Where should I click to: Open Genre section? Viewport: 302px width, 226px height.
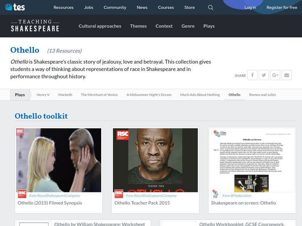tap(188, 26)
